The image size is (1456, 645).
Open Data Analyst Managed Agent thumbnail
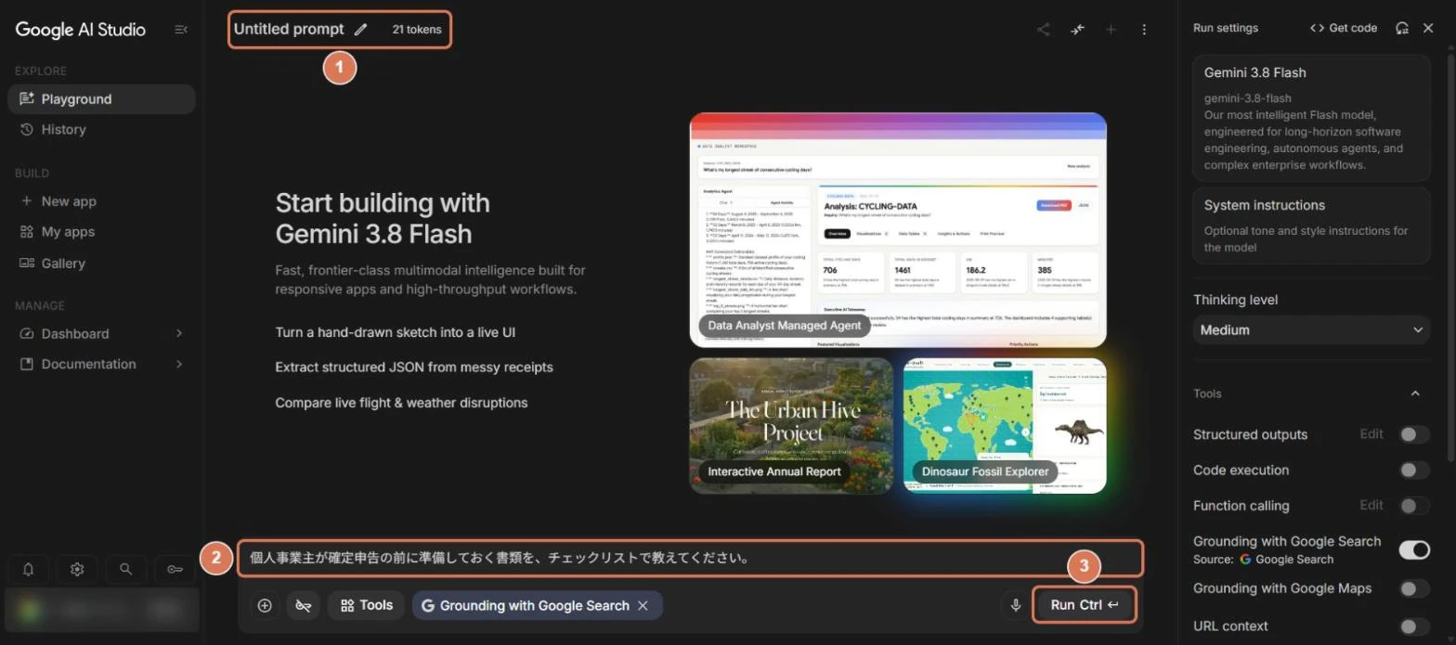(898, 230)
